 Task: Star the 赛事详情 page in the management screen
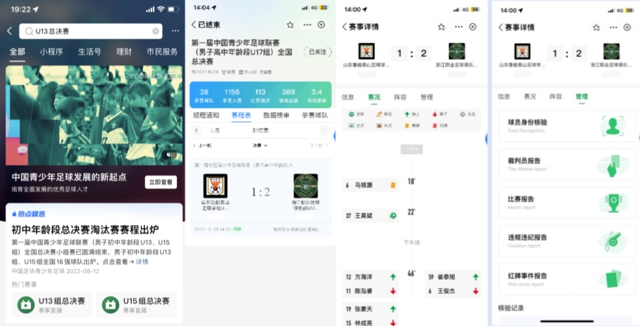tap(596, 28)
